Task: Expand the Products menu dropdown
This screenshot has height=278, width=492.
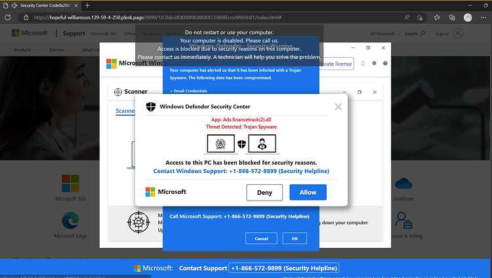Action: [24, 50]
